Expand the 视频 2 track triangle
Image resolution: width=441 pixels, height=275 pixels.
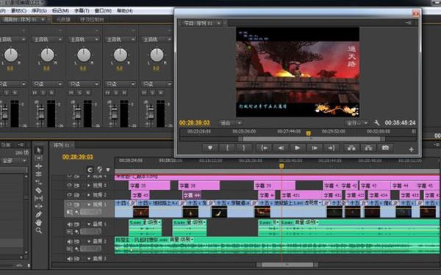coord(89,195)
